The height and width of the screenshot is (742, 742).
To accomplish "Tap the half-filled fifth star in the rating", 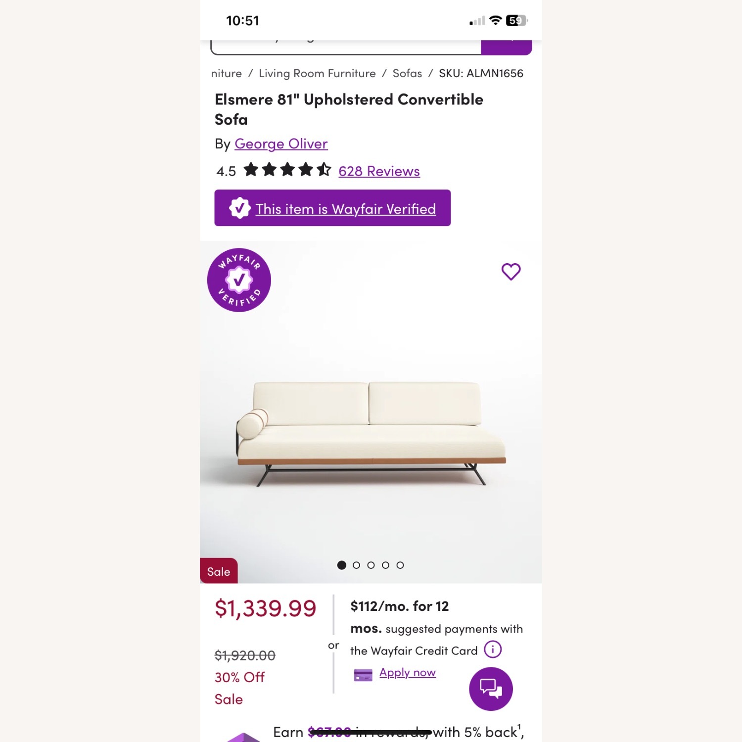I will pyautogui.click(x=324, y=170).
